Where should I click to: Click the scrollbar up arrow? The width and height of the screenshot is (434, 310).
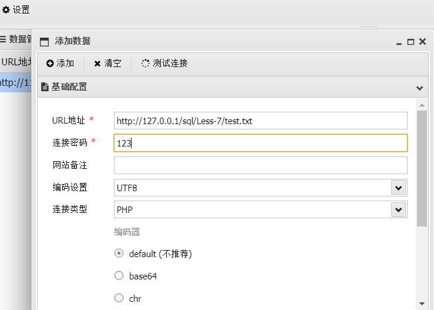coord(422,105)
